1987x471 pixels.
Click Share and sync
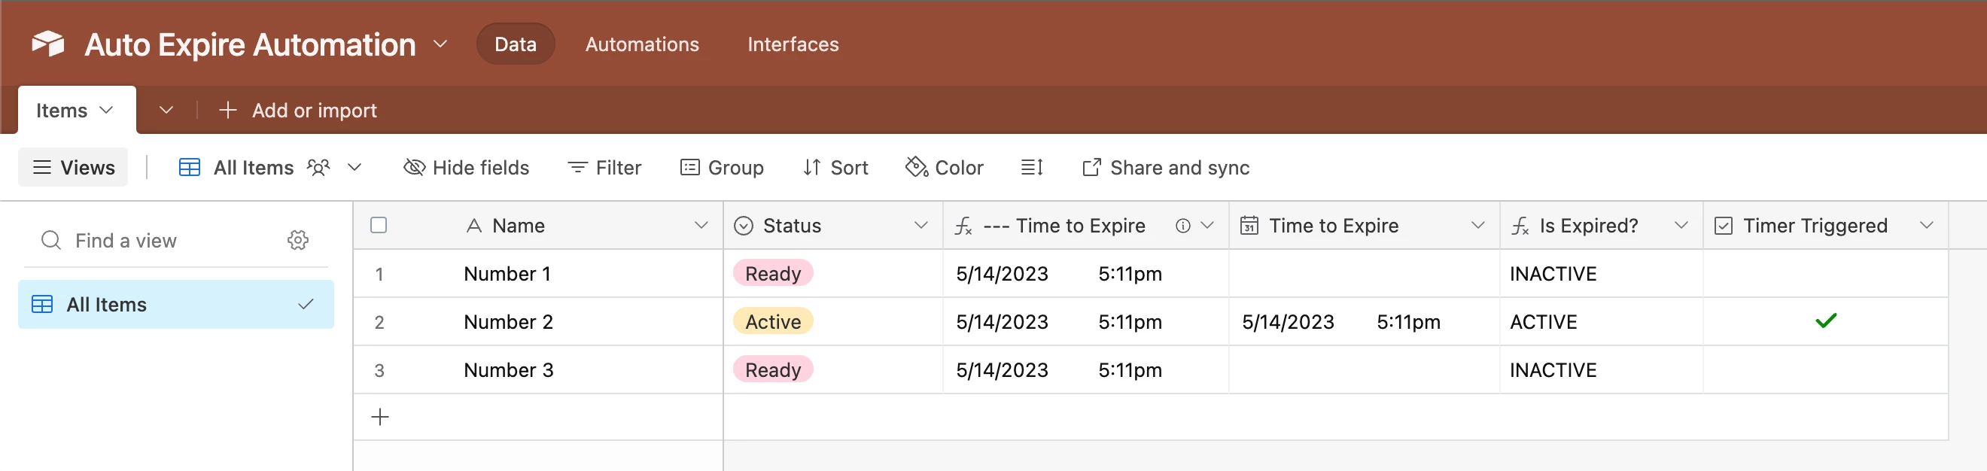(x=1166, y=167)
